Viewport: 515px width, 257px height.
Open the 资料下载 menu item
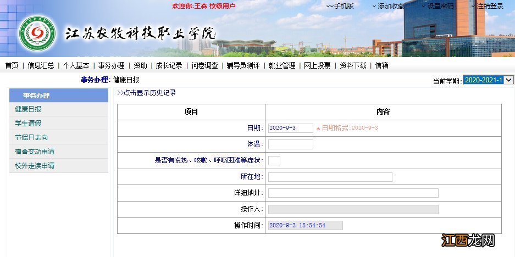[353, 65]
